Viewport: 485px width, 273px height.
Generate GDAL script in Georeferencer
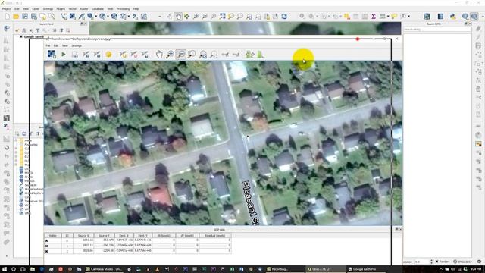coord(75,55)
